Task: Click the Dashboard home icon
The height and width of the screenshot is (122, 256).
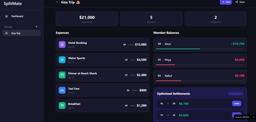Action: coord(7,16)
